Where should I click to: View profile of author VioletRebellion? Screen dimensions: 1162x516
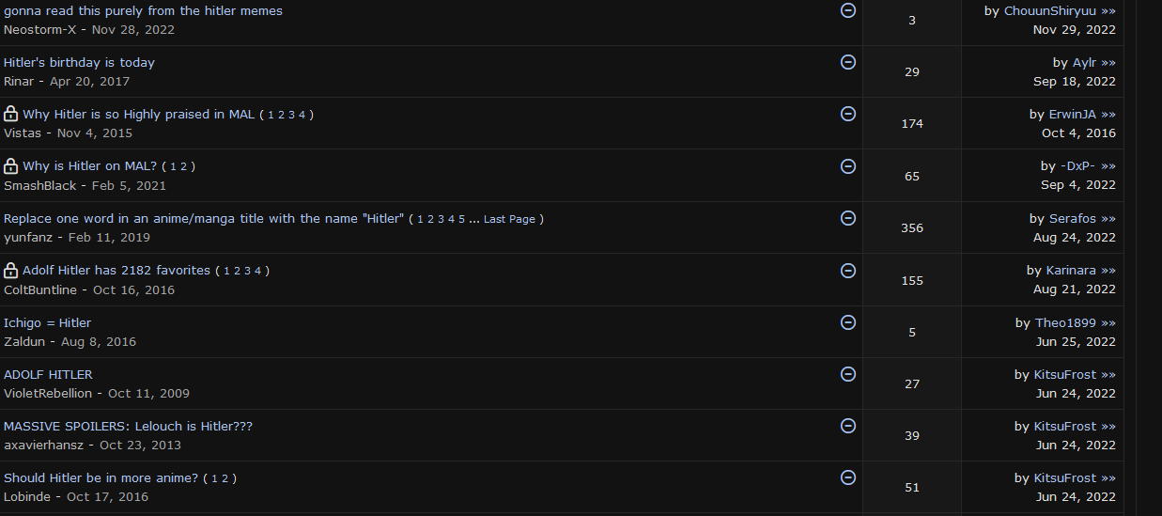point(48,393)
